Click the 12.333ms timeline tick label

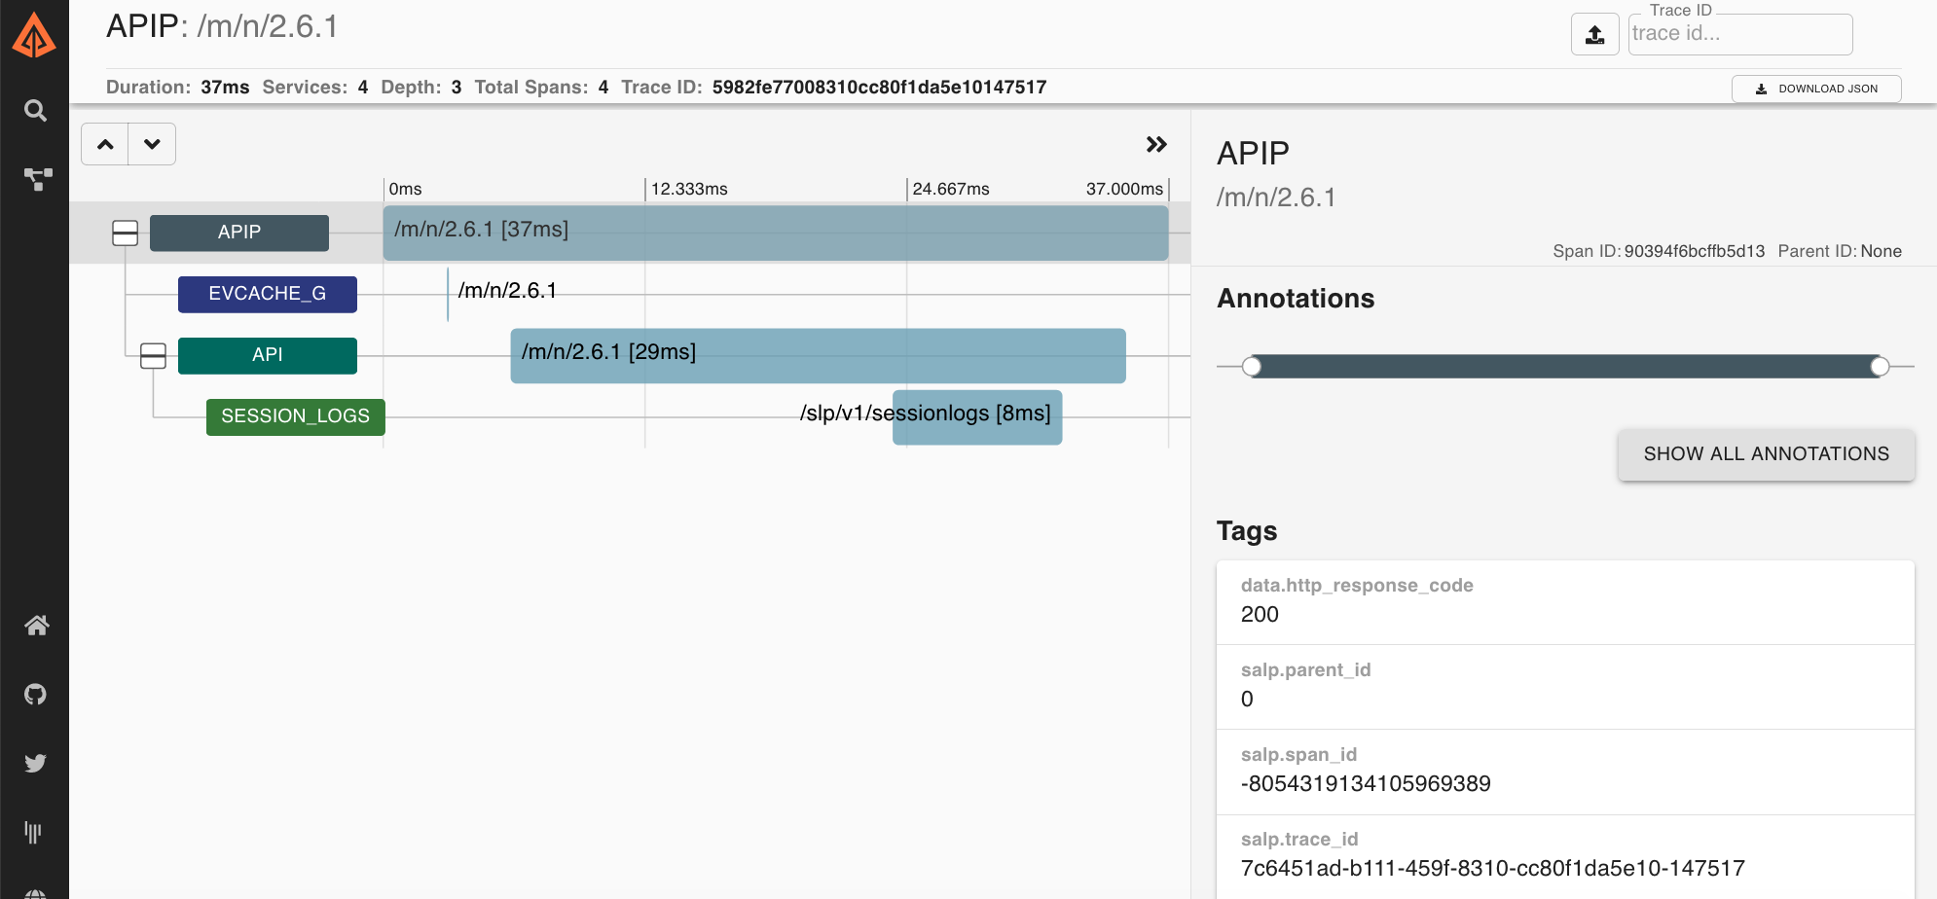(689, 189)
